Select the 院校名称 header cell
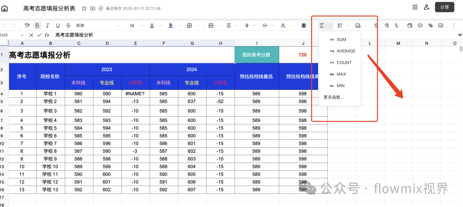Viewport: 463px width, 207px height. point(51,77)
